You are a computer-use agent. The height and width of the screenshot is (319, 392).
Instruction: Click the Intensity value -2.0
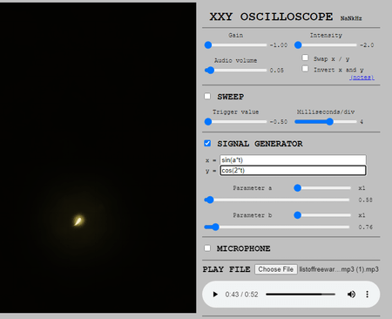click(367, 45)
